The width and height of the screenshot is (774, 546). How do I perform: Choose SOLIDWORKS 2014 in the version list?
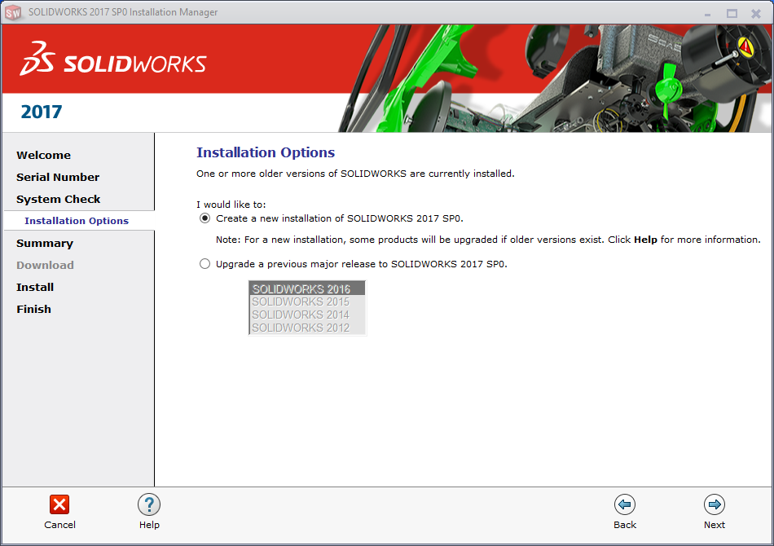click(x=307, y=315)
